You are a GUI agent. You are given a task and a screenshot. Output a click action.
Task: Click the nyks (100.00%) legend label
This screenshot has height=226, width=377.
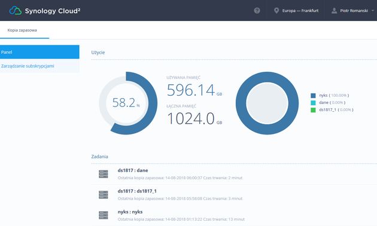pyautogui.click(x=334, y=95)
